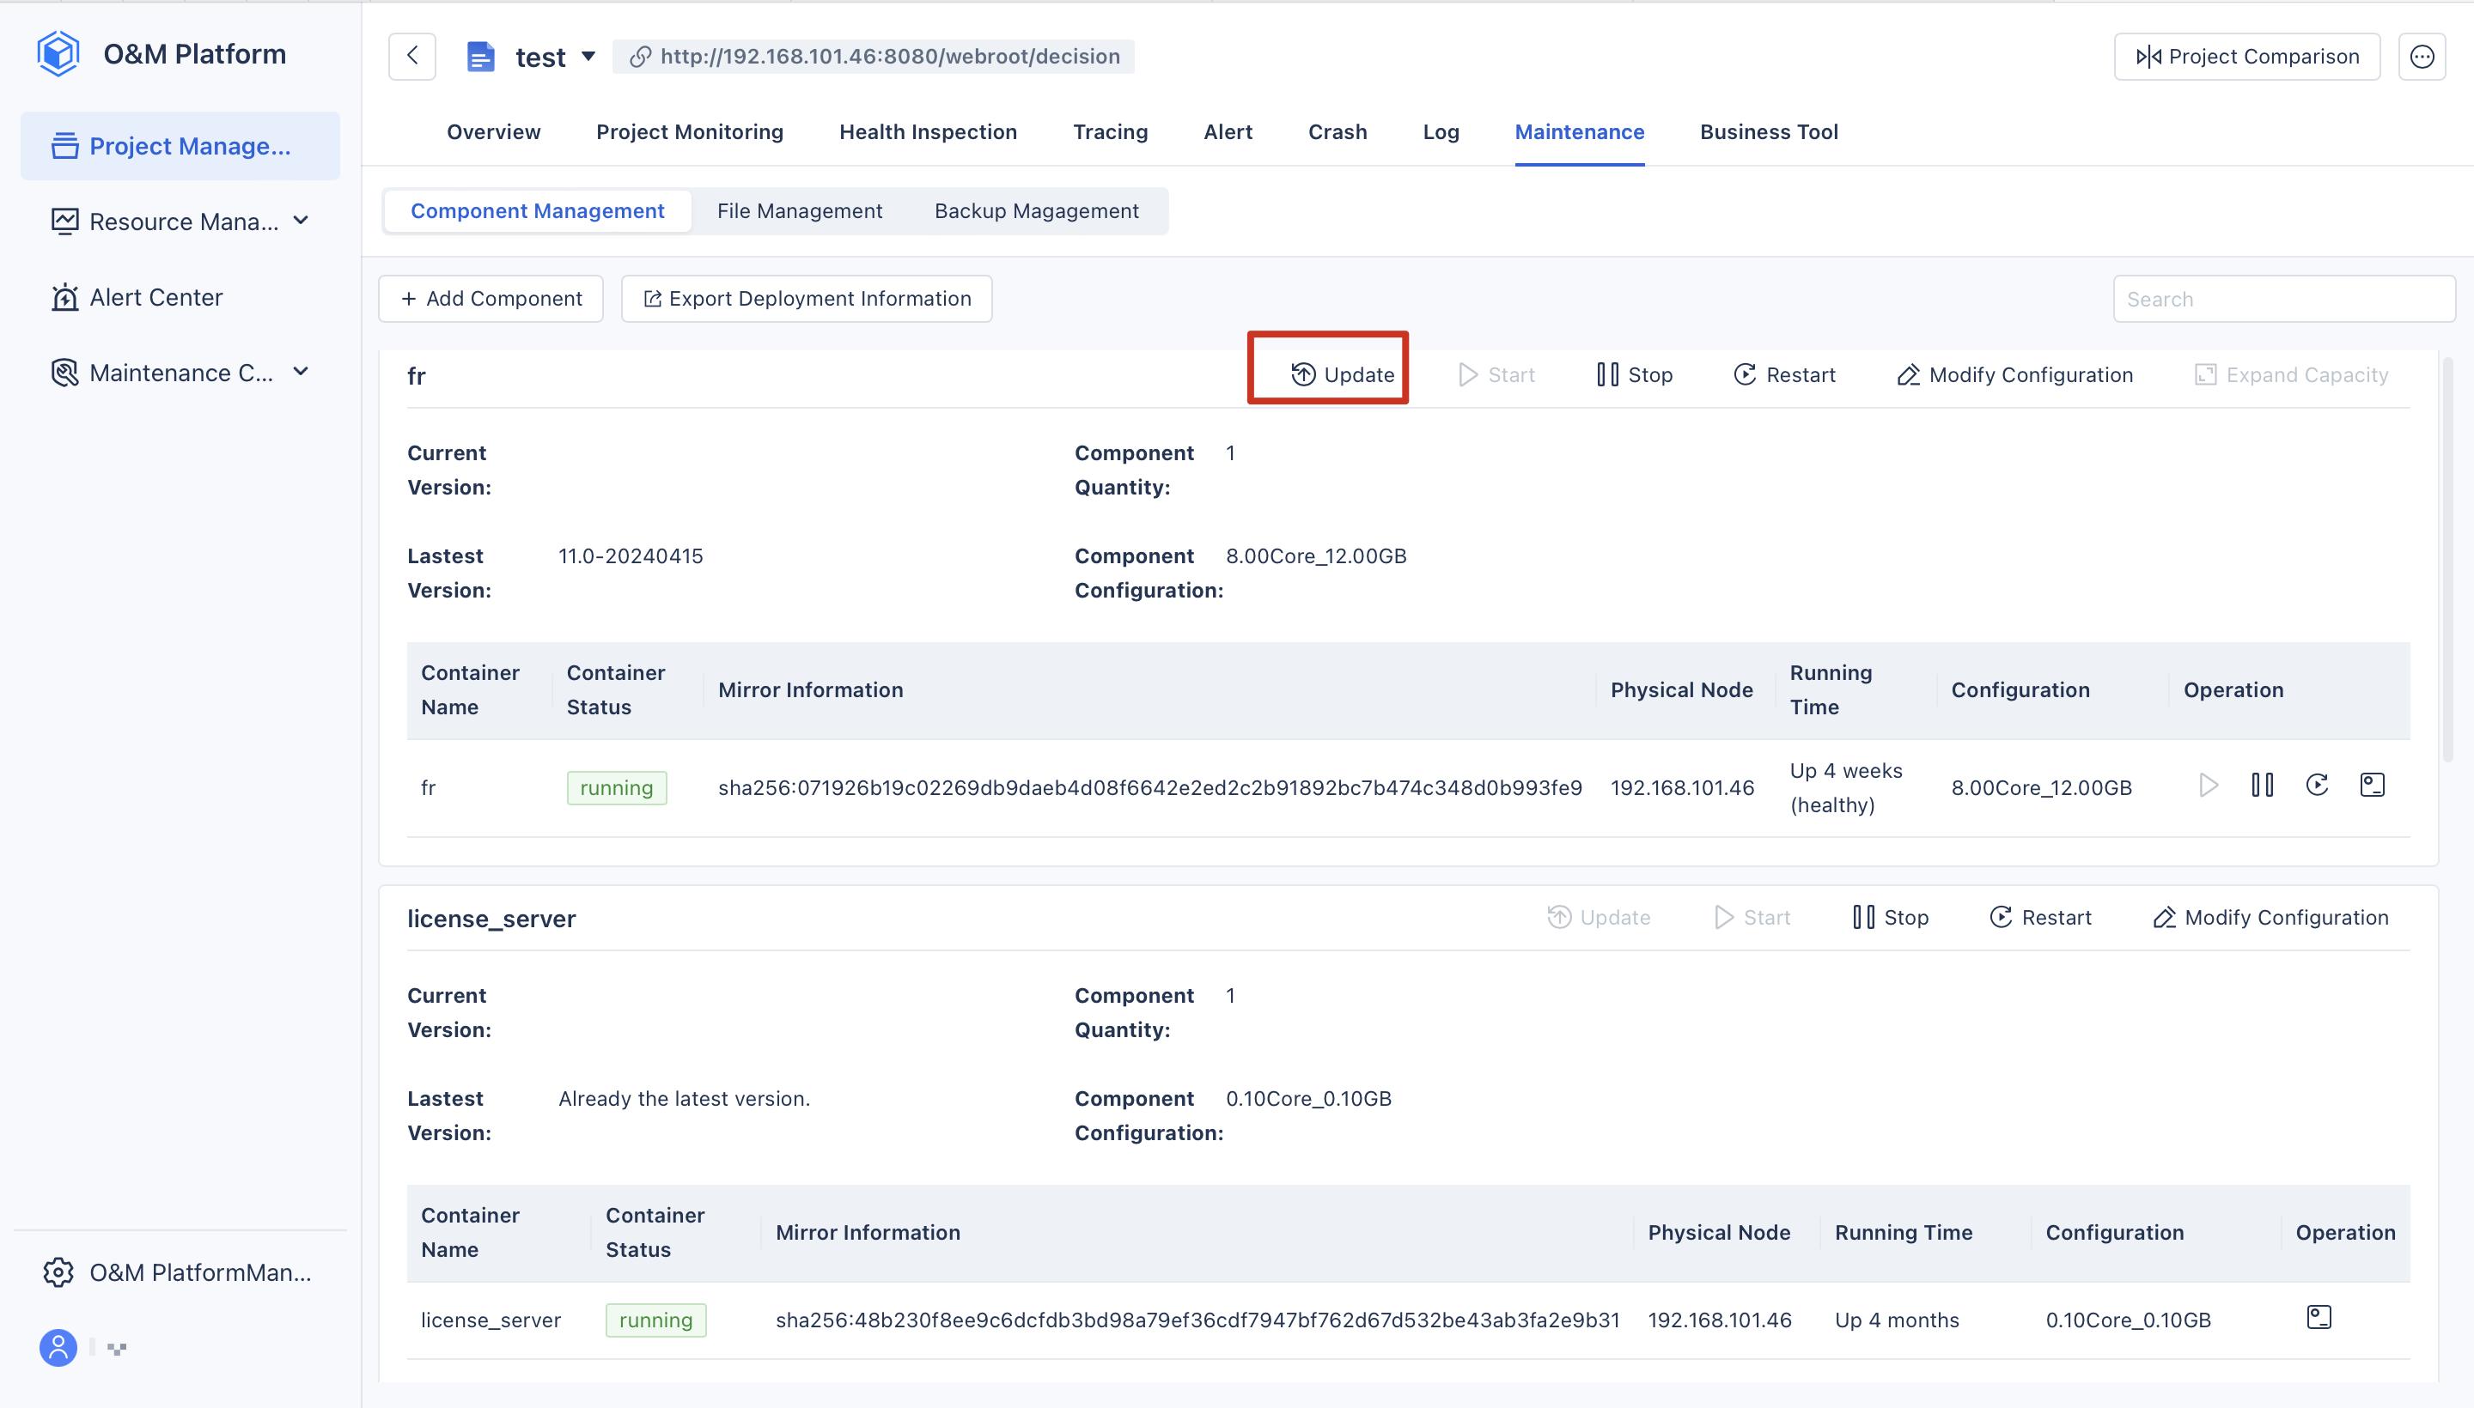Switch to the Tracing tab
2474x1408 pixels.
coord(1109,131)
